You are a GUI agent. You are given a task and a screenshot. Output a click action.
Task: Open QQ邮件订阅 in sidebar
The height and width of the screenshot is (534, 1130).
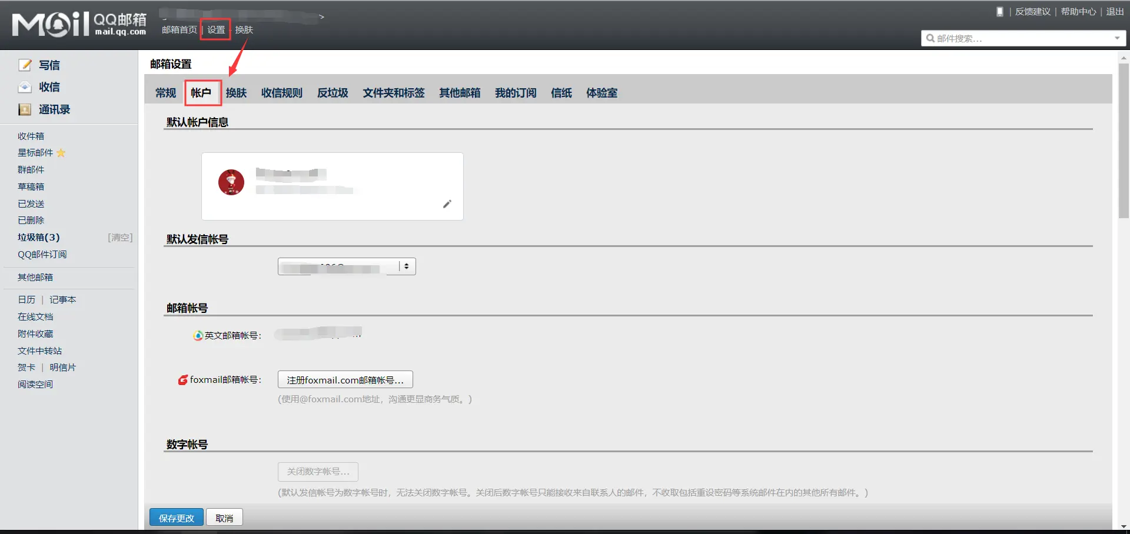(x=42, y=254)
